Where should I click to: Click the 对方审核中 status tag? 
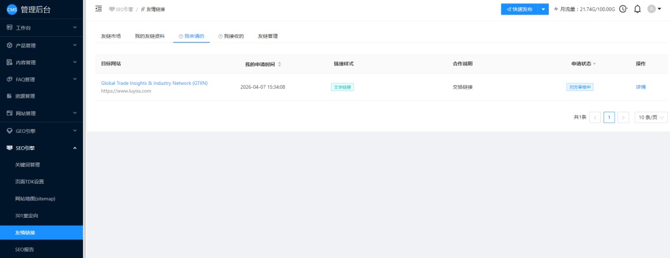coord(580,87)
